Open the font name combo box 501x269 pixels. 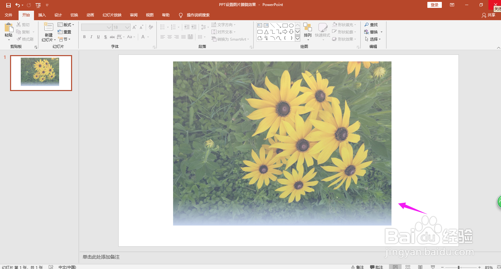(x=97, y=27)
